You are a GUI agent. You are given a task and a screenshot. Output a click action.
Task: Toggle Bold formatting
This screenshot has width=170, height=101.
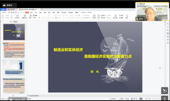39,18
